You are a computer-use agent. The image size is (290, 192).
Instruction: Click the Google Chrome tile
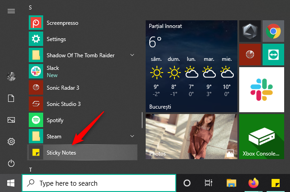273,31
